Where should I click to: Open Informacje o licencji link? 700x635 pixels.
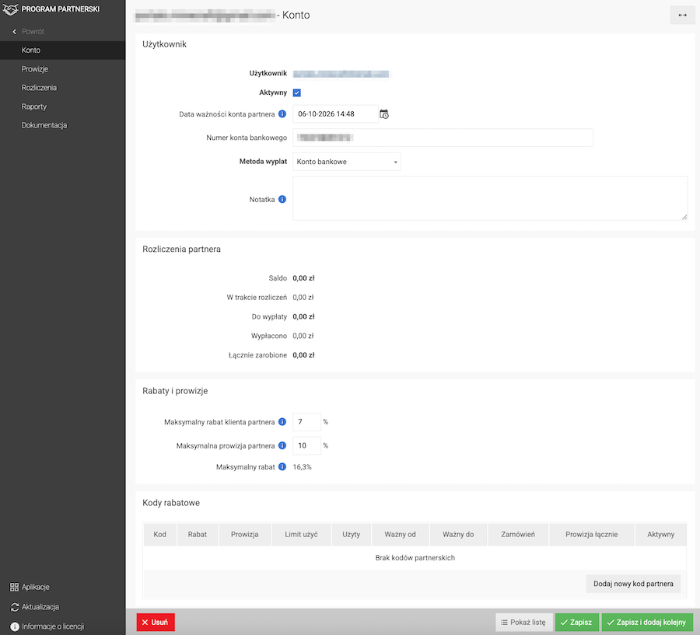coord(53,626)
